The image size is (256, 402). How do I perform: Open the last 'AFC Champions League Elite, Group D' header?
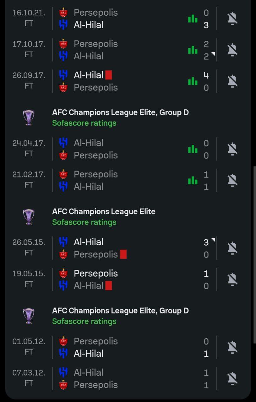coord(120,311)
